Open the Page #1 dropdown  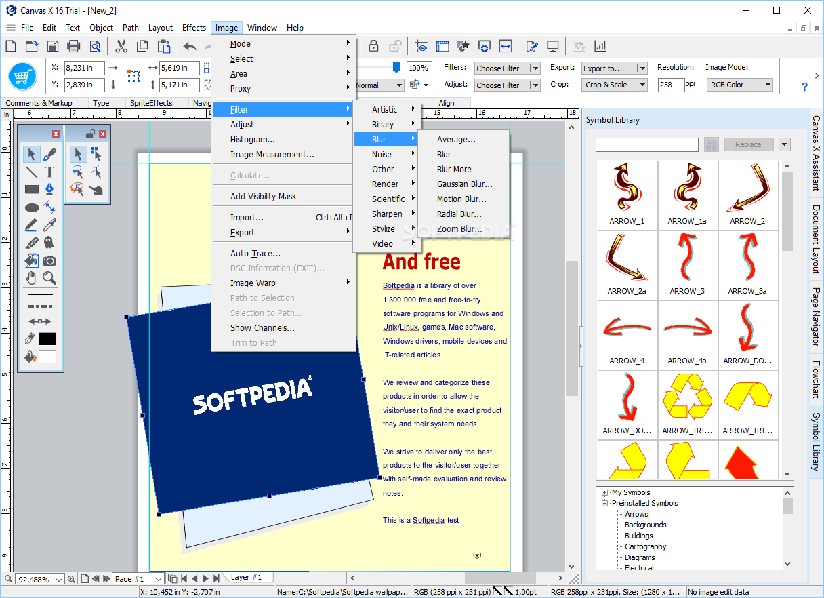point(138,579)
